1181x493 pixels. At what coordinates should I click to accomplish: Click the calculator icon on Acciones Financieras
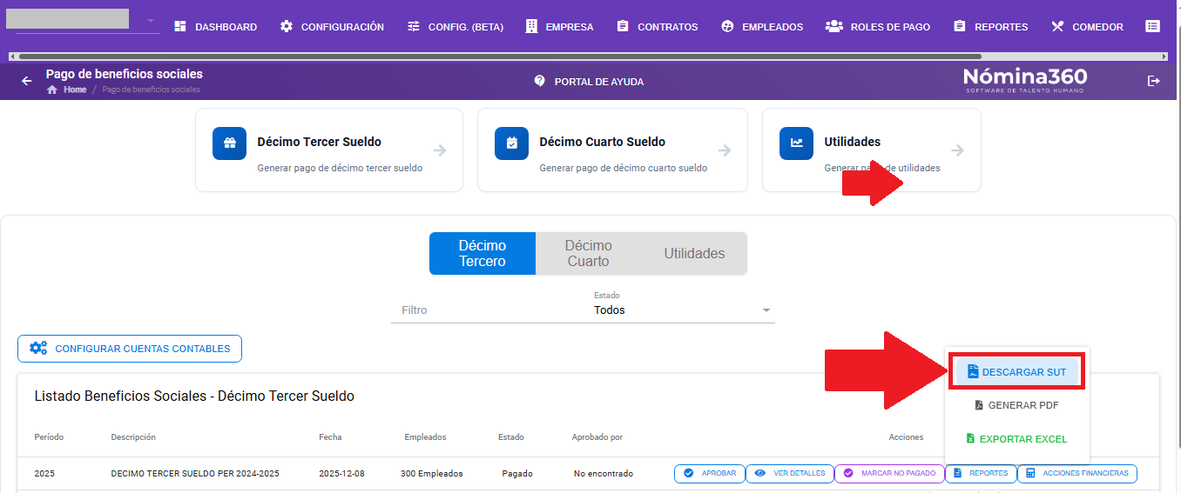click(x=1031, y=474)
